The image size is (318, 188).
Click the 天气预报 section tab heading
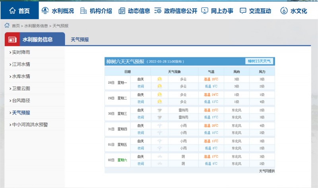click(80, 39)
